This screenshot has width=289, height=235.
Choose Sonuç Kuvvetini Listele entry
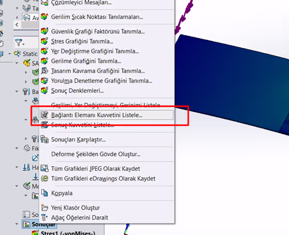tap(107, 125)
